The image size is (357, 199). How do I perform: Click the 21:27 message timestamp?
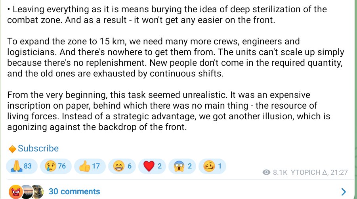point(340,172)
